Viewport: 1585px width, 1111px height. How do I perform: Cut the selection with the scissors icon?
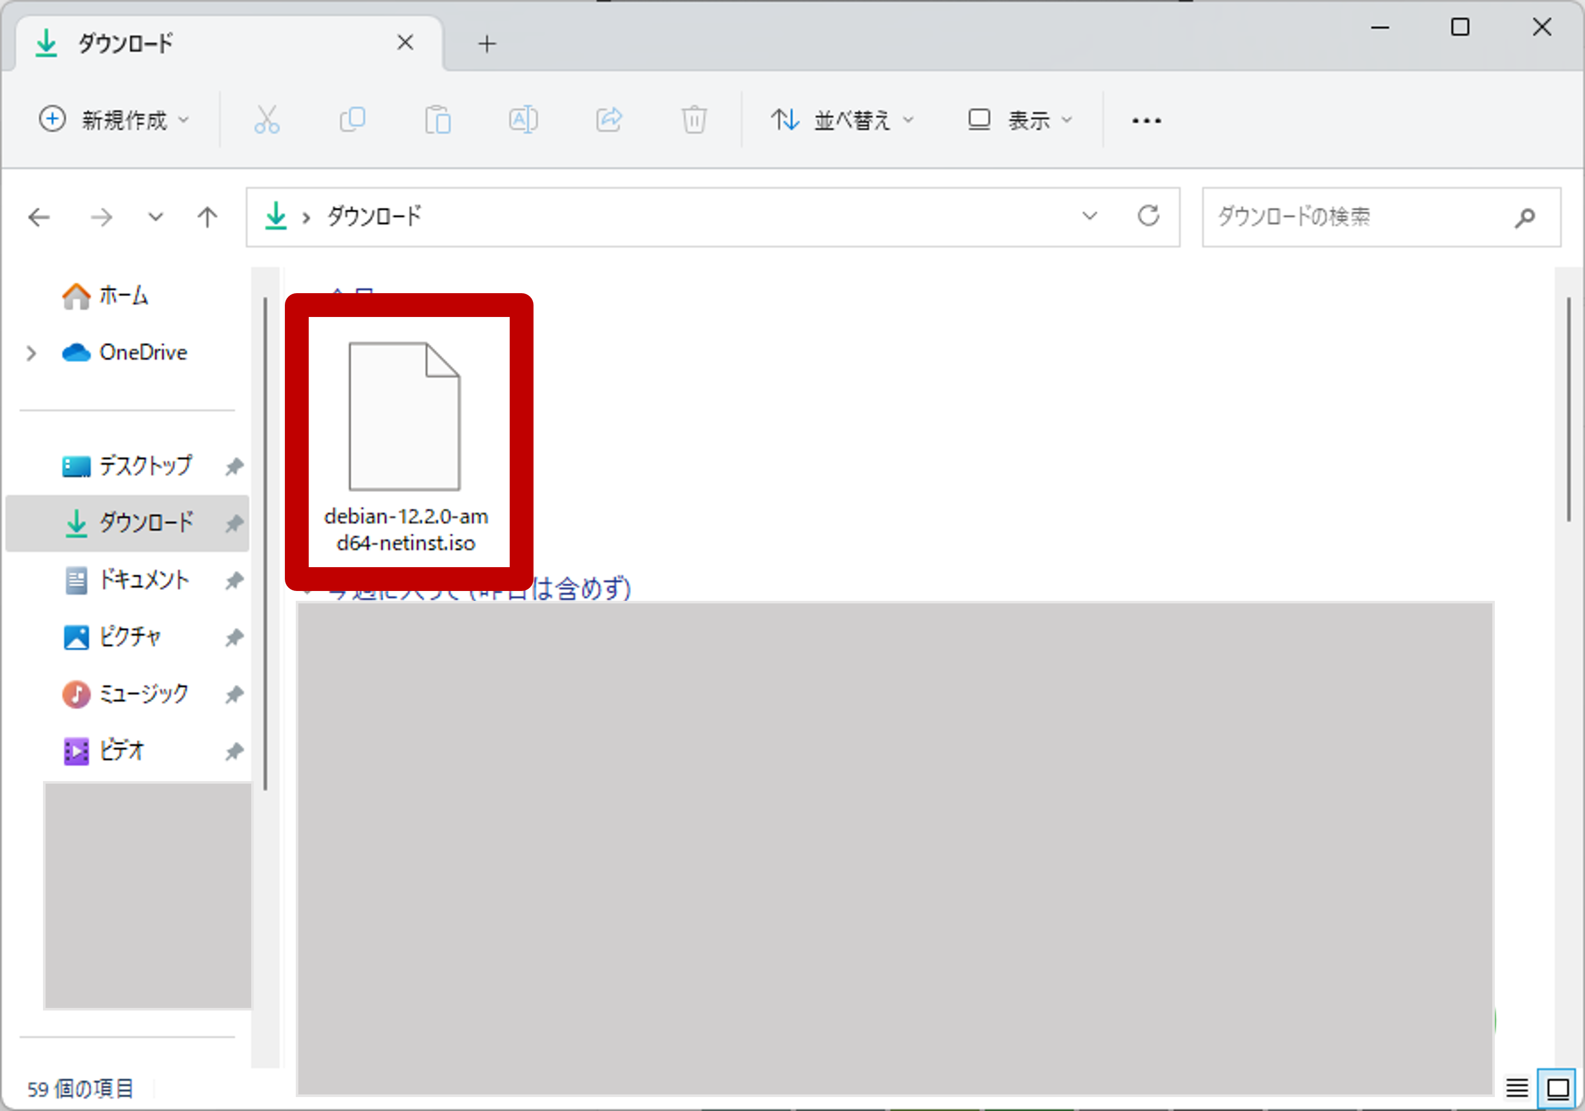266,120
